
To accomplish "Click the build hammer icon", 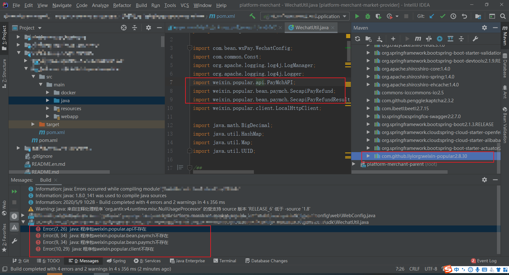I will (x=252, y=16).
